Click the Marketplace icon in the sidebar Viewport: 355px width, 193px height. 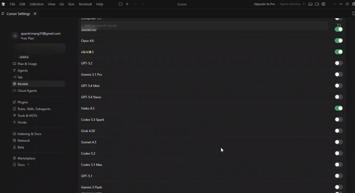[15, 158]
